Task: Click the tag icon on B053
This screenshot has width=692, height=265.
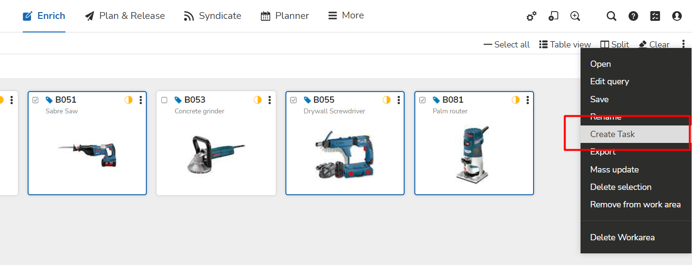Action: pos(178,100)
